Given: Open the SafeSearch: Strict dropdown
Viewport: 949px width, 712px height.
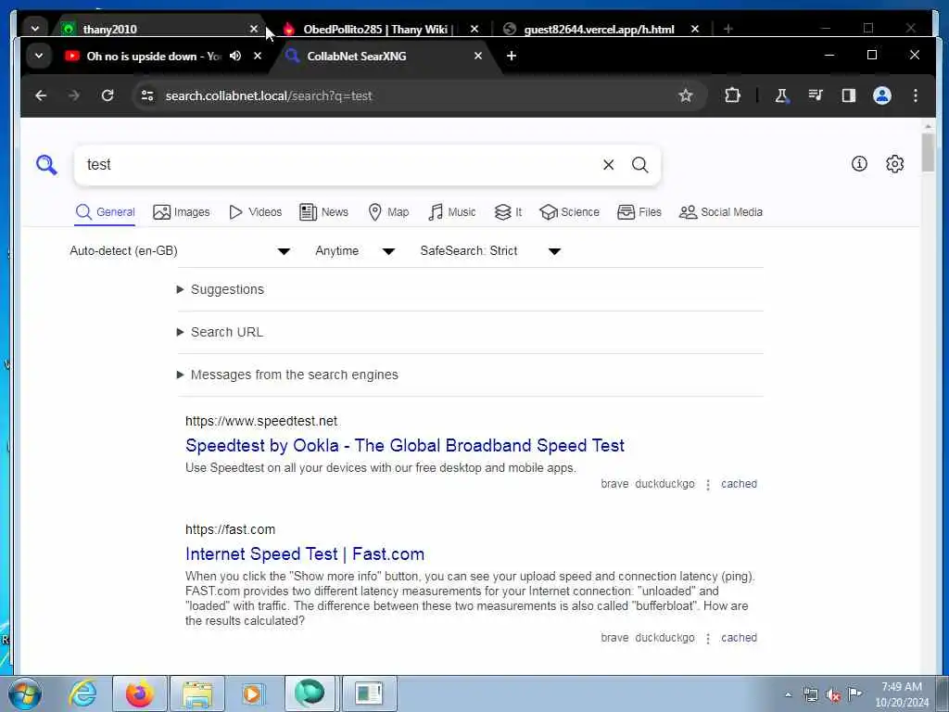Looking at the screenshot, I should pos(490,250).
